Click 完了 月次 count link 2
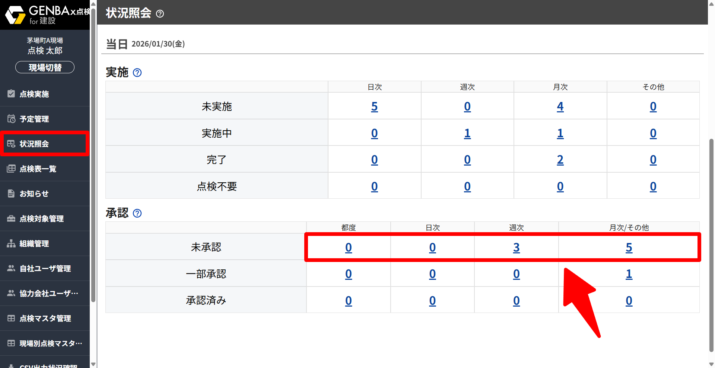Image resolution: width=715 pixels, height=368 pixels. click(560, 160)
